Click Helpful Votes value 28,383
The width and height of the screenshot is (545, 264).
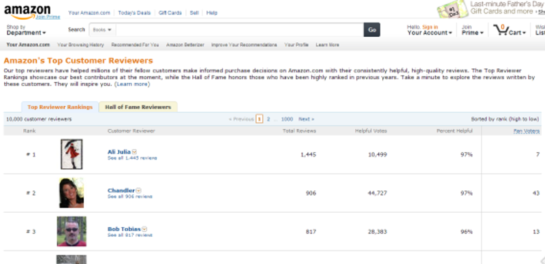377,232
